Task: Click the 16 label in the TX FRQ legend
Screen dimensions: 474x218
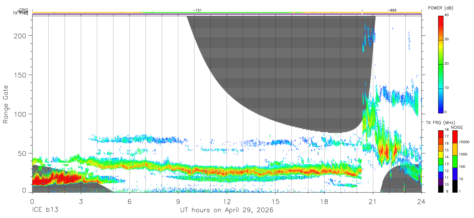Action: click(447, 143)
